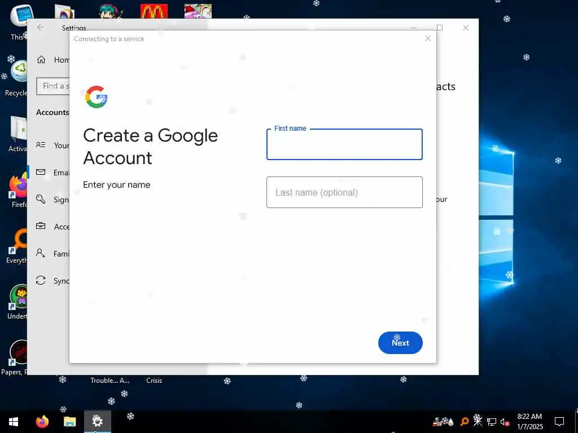This screenshot has height=433, width=578.
Task: Click the Find a setting search box
Action: tap(52, 86)
